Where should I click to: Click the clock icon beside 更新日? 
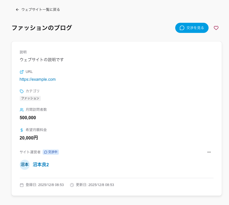pyautogui.click(x=72, y=185)
